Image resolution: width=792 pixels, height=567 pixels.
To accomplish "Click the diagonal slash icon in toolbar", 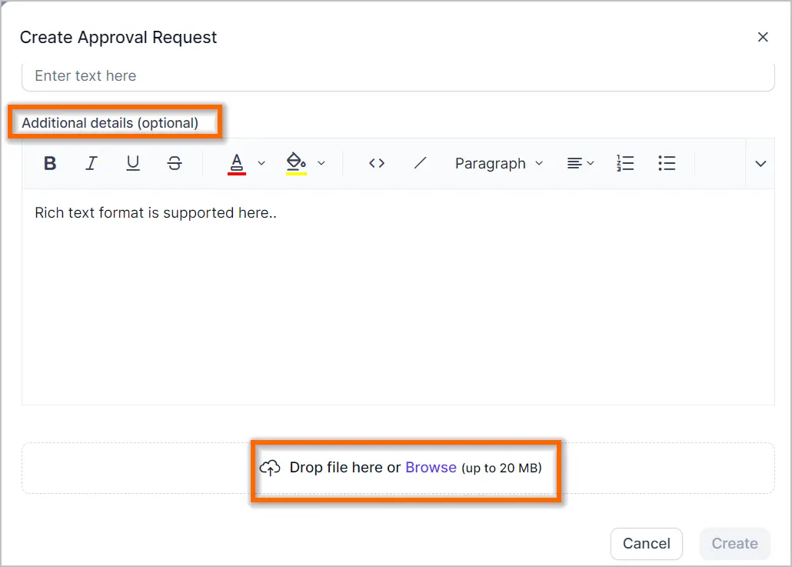I will click(x=420, y=163).
